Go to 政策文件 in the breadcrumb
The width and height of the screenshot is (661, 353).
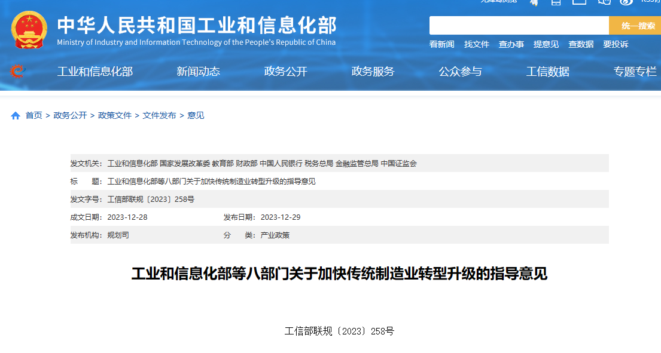[115, 115]
